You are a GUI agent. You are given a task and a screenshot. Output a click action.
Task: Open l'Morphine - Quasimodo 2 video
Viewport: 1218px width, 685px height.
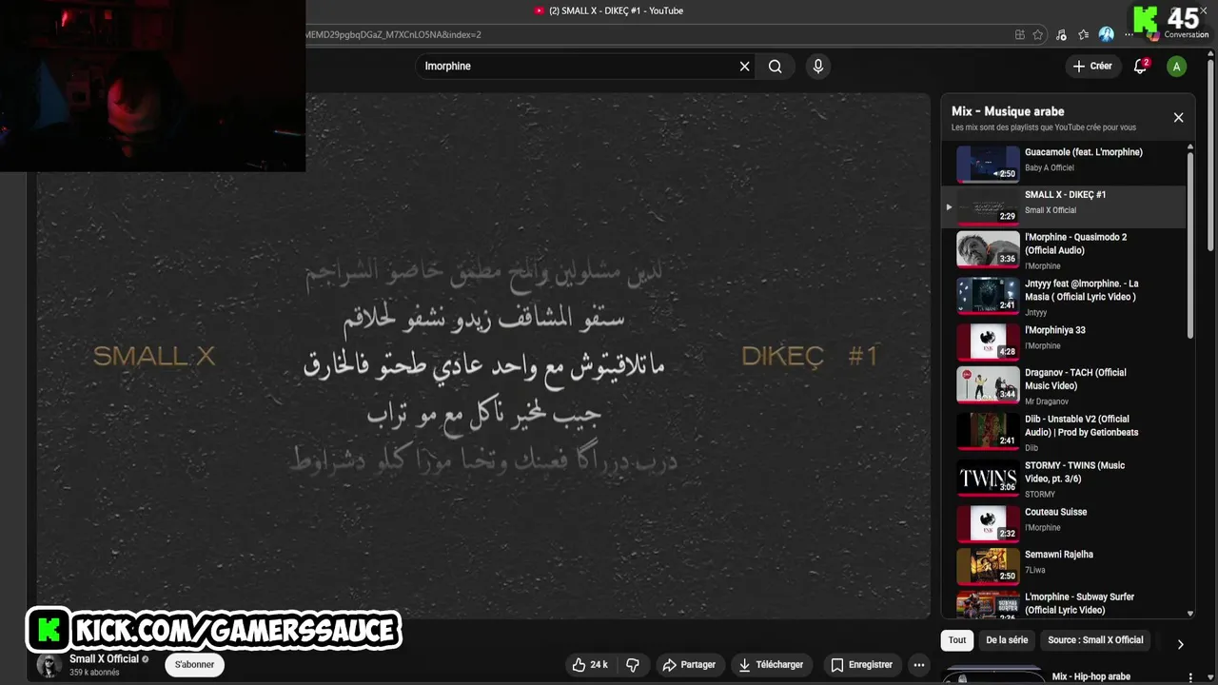coord(1064,249)
